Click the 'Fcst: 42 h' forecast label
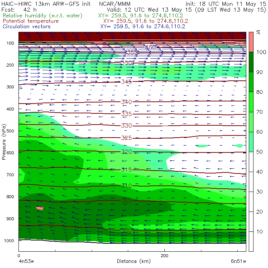 click(19, 10)
